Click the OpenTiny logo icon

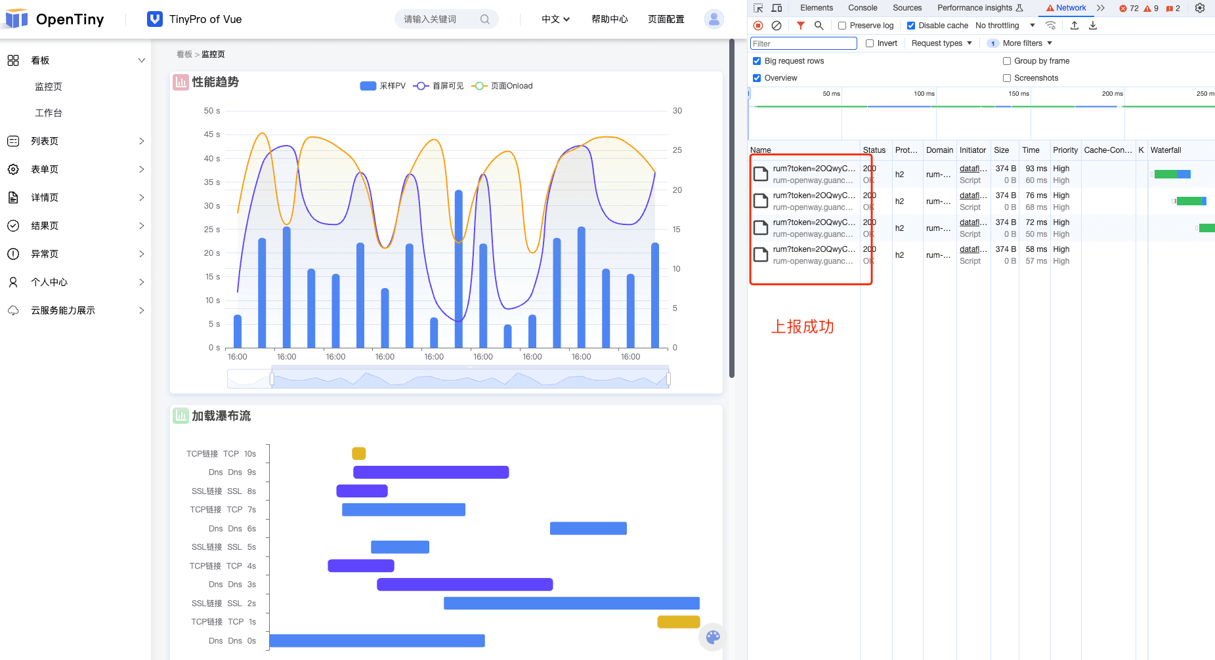coord(15,19)
